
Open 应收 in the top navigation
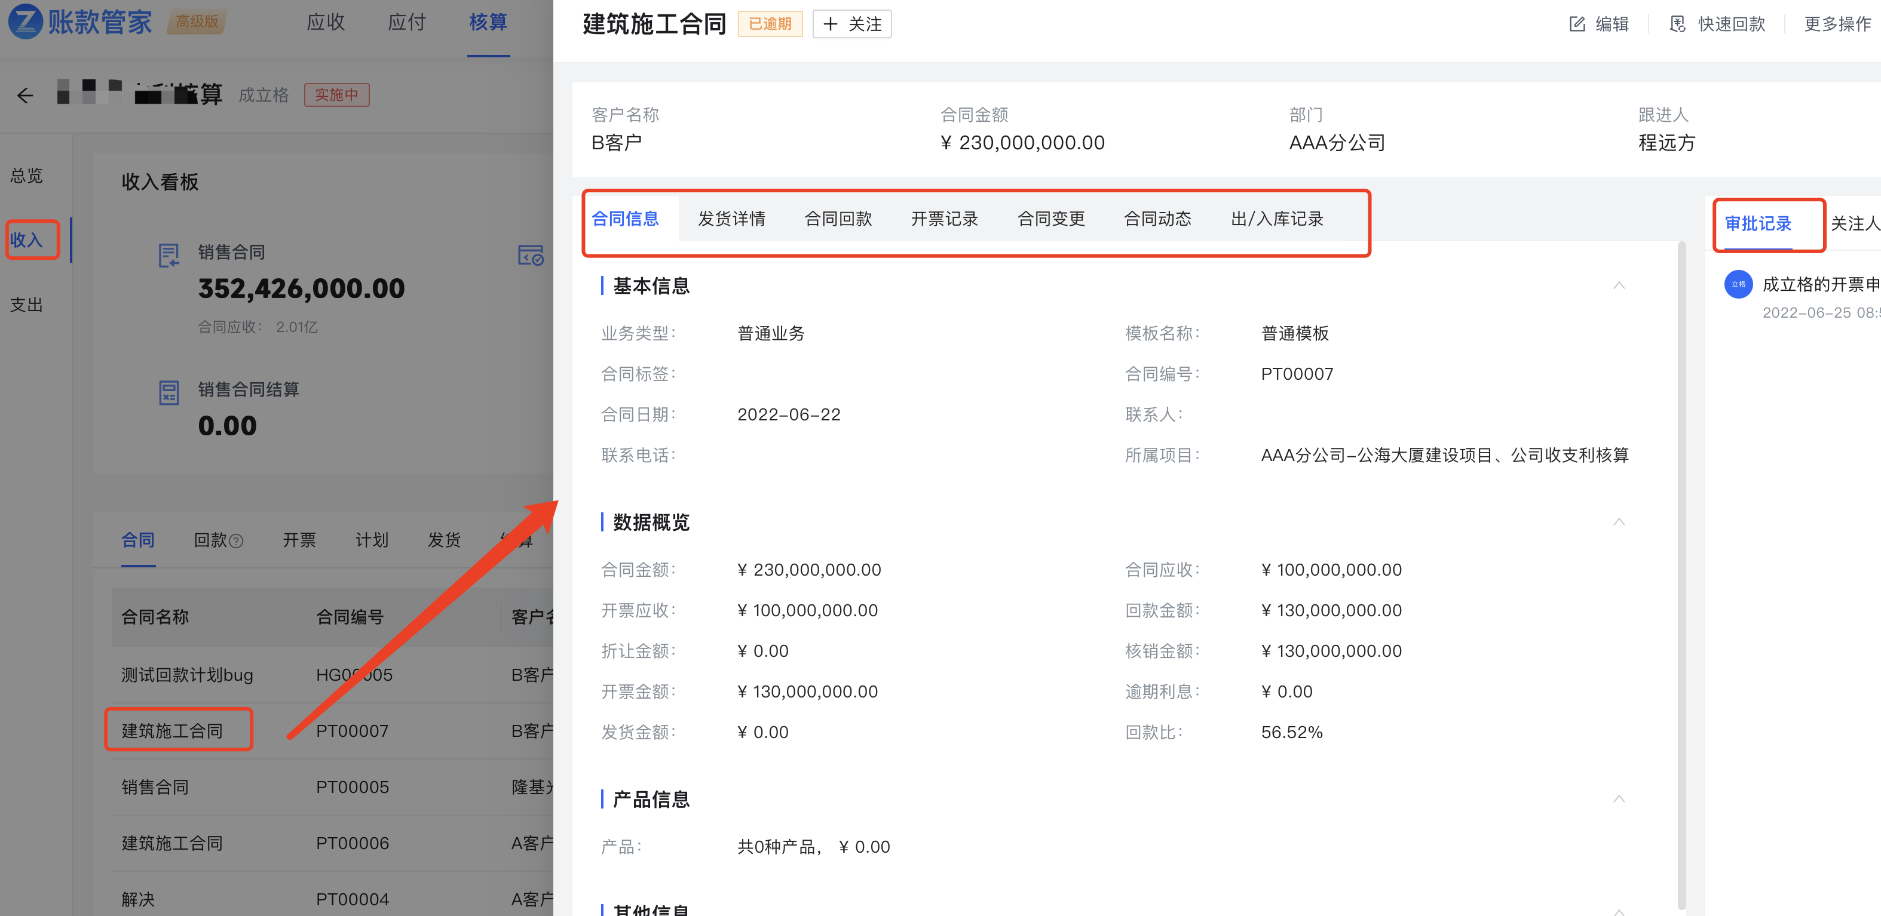pos(326,23)
